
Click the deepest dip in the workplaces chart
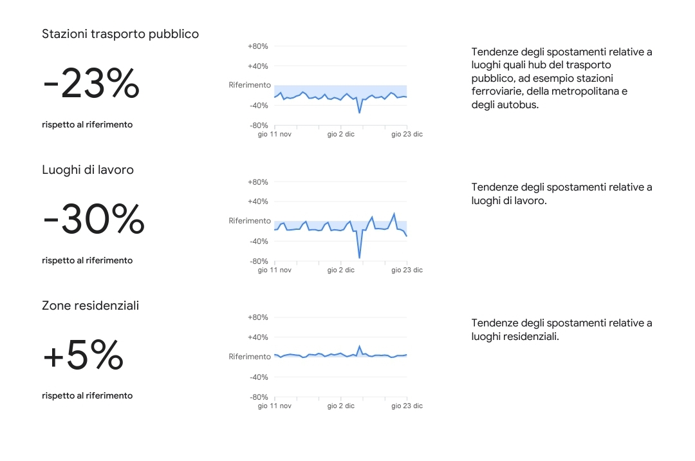click(359, 257)
